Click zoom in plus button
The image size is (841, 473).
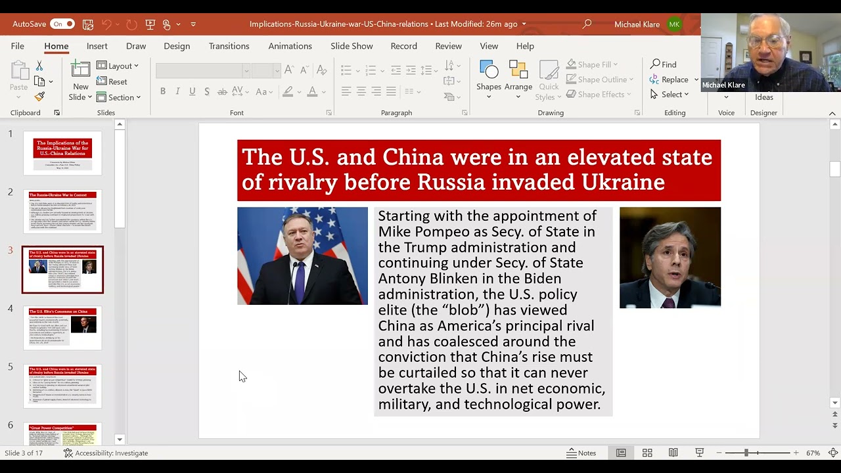(x=796, y=453)
